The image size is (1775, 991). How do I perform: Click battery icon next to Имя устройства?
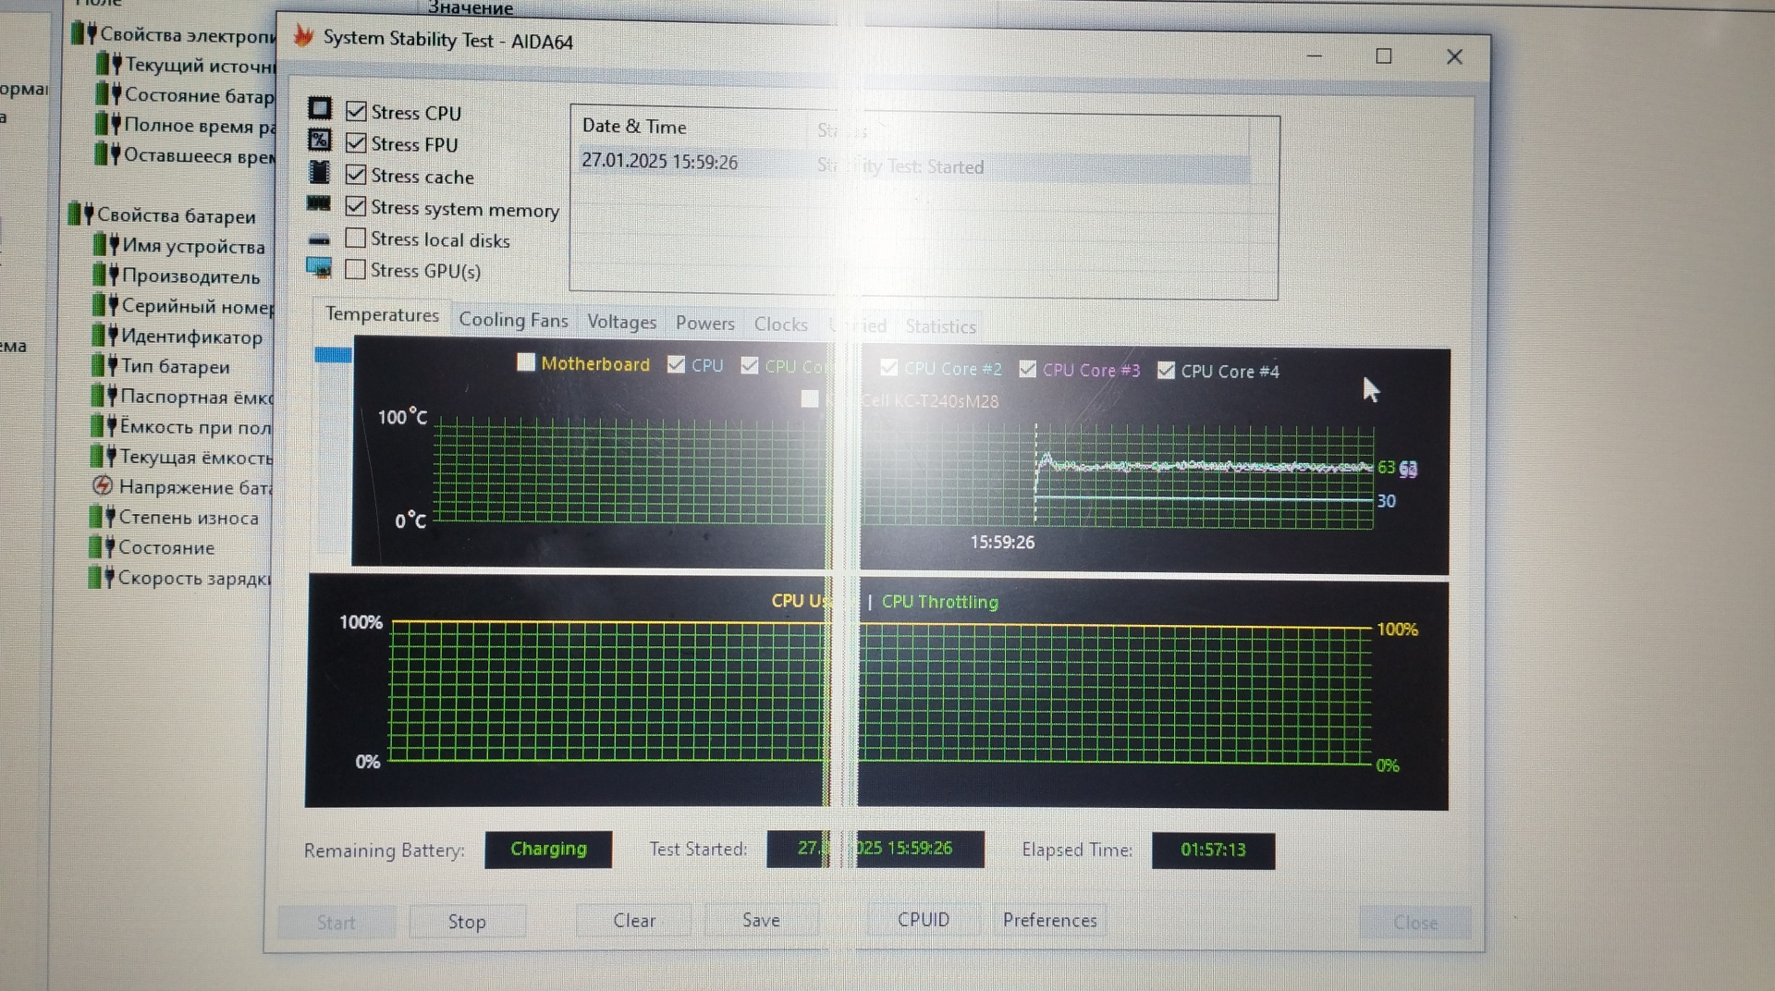pos(106,245)
